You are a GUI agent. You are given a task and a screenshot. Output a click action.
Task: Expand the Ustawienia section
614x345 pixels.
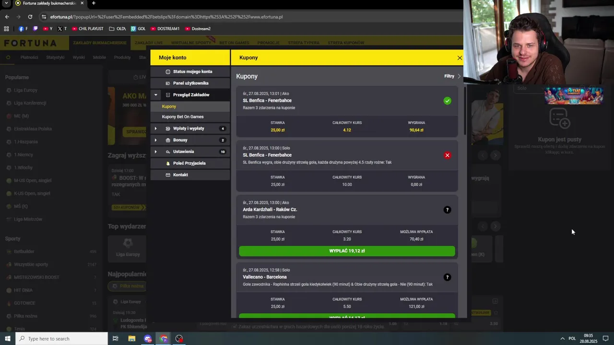(x=155, y=152)
